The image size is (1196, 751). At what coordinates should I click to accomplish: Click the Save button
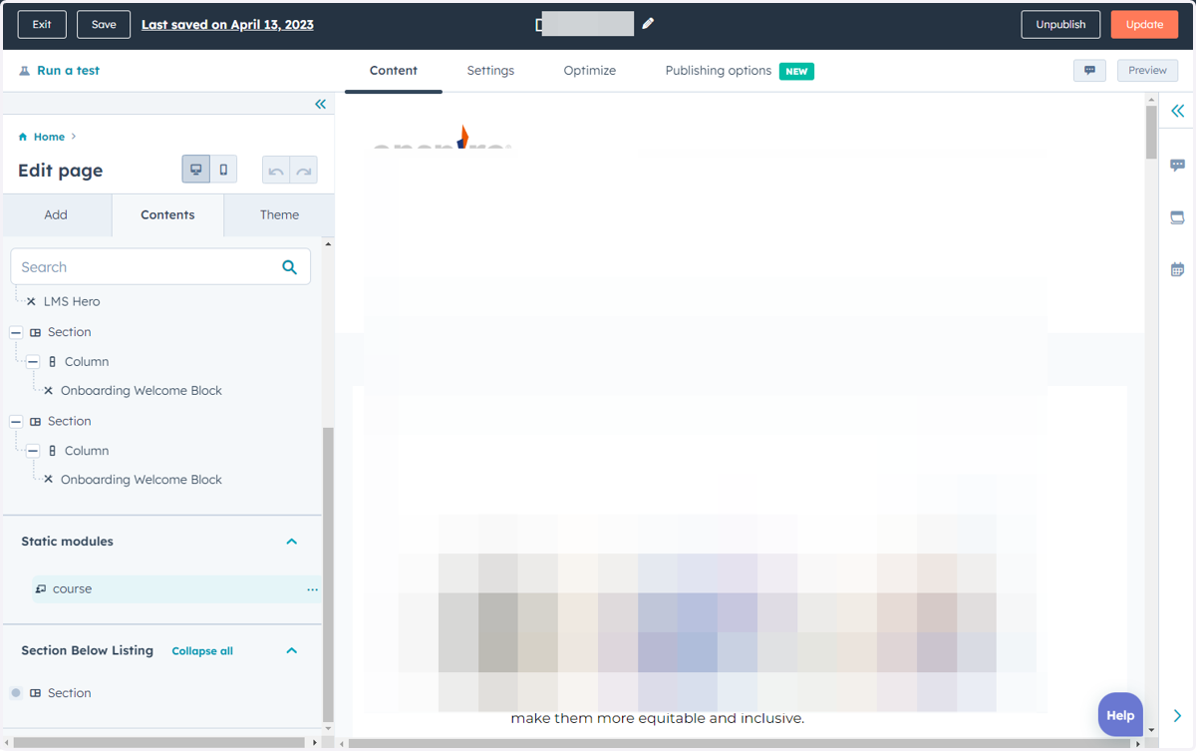coord(104,24)
